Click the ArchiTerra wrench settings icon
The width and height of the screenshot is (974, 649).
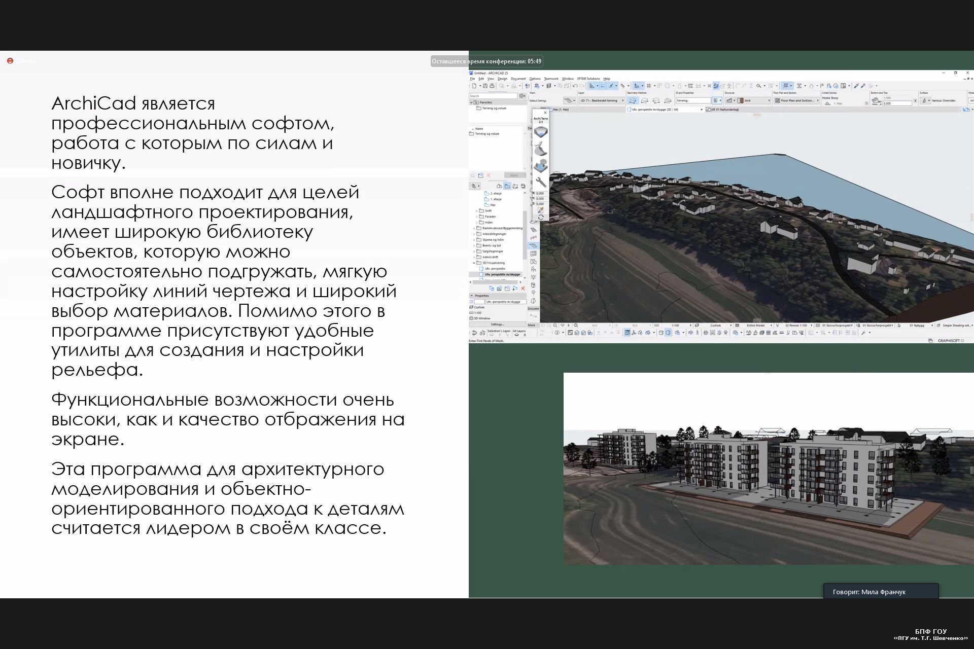[541, 183]
